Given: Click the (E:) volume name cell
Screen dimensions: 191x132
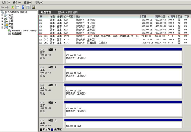Looking at the screenshot, I should click(x=46, y=43).
